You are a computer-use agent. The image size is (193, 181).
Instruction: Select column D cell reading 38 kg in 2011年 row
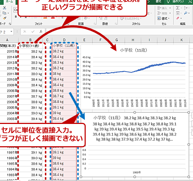coord(64,74)
